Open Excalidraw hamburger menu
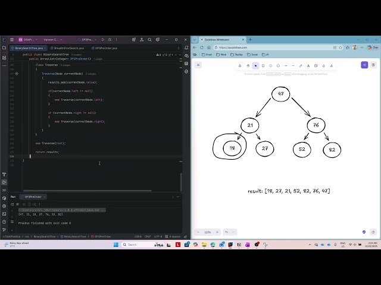The height and width of the screenshot is (285, 381). tap(198, 65)
